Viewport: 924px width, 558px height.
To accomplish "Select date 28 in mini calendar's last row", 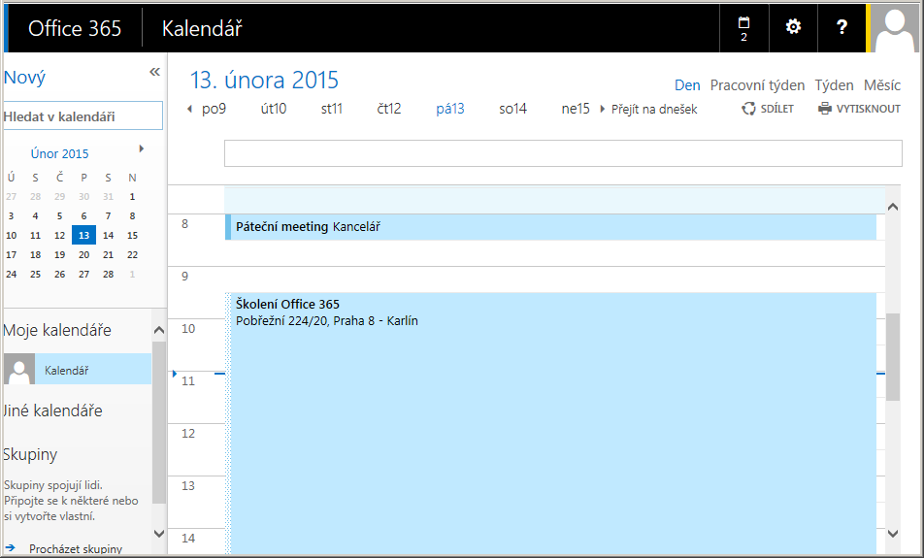I will point(108,274).
